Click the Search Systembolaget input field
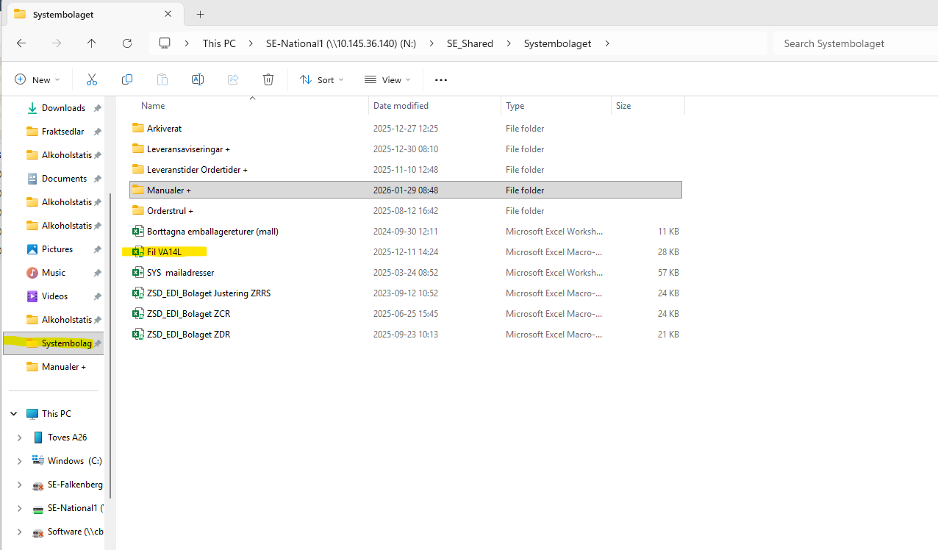938x550 pixels. pyautogui.click(x=853, y=43)
